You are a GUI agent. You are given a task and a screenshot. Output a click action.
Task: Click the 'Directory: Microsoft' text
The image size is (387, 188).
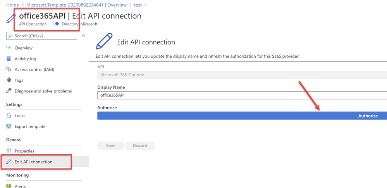80,24
